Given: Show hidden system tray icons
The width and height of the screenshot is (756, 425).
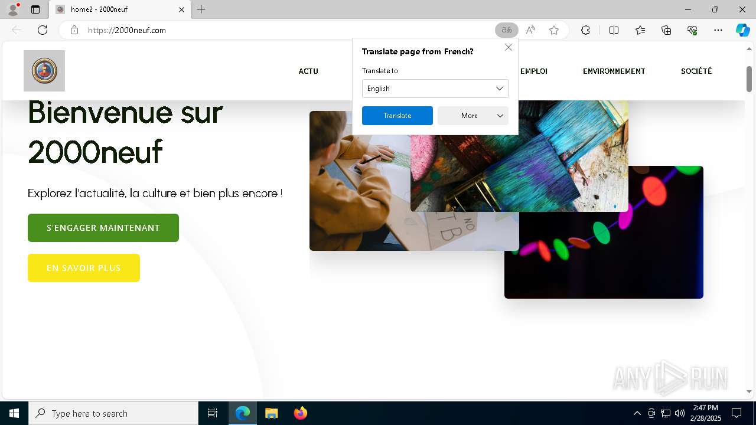Looking at the screenshot, I should click(637, 413).
